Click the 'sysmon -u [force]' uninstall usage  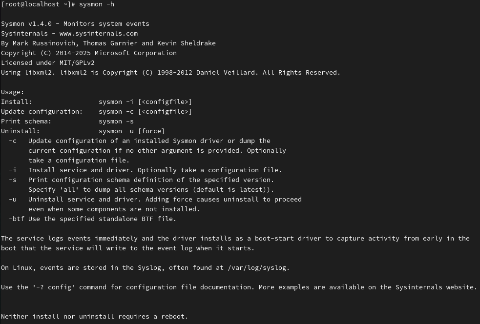132,131
